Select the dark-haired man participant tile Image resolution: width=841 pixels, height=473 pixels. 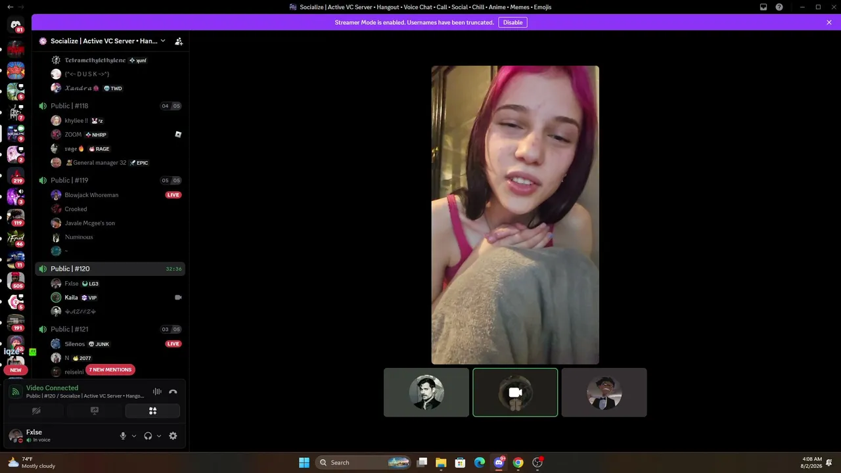tap(426, 392)
